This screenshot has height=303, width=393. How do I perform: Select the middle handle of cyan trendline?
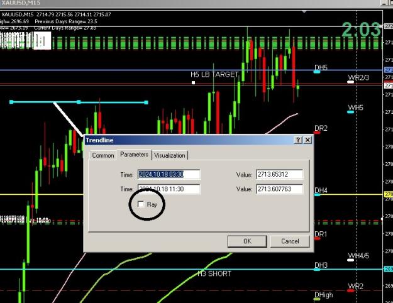point(79,102)
